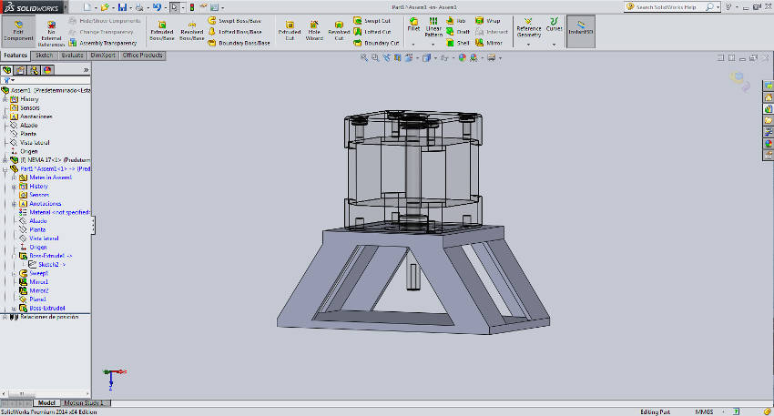Select the Revolved Boss/Base tool
The image size is (774, 416).
pyautogui.click(x=191, y=31)
